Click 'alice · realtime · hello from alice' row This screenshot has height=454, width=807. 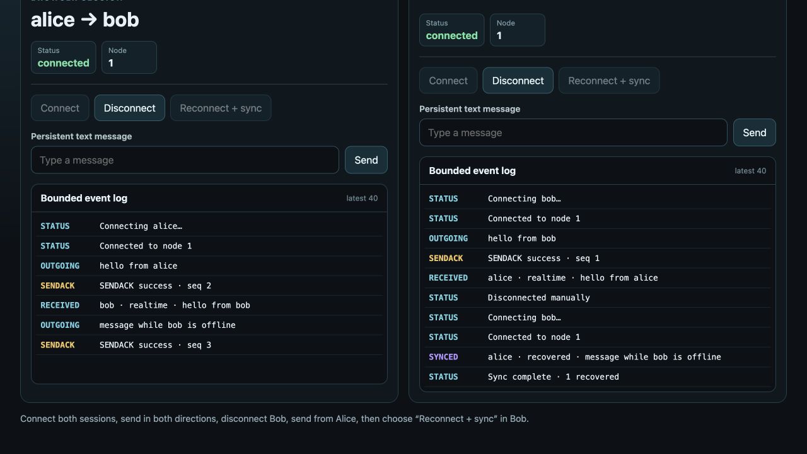click(x=598, y=277)
